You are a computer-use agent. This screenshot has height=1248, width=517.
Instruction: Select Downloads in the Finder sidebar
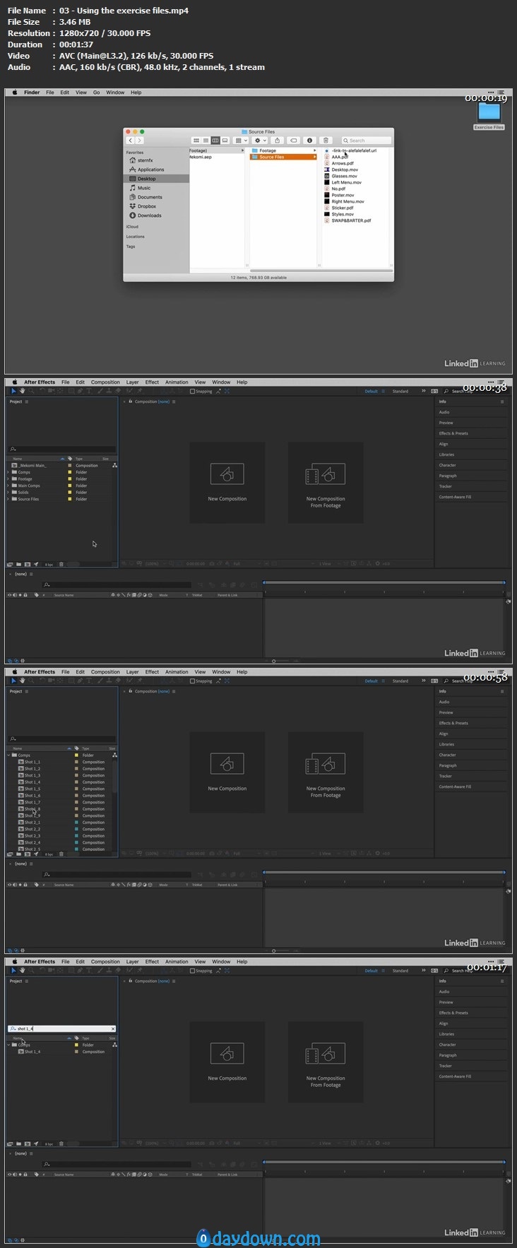tap(149, 216)
